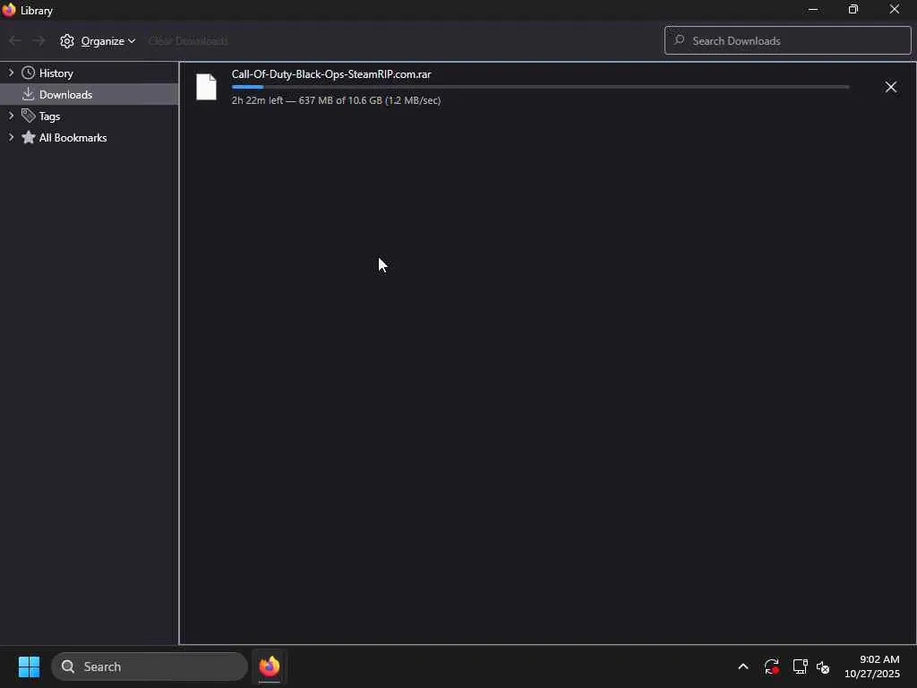Restore down the Library window
Viewport: 917px width, 688px height.
pyautogui.click(x=853, y=9)
